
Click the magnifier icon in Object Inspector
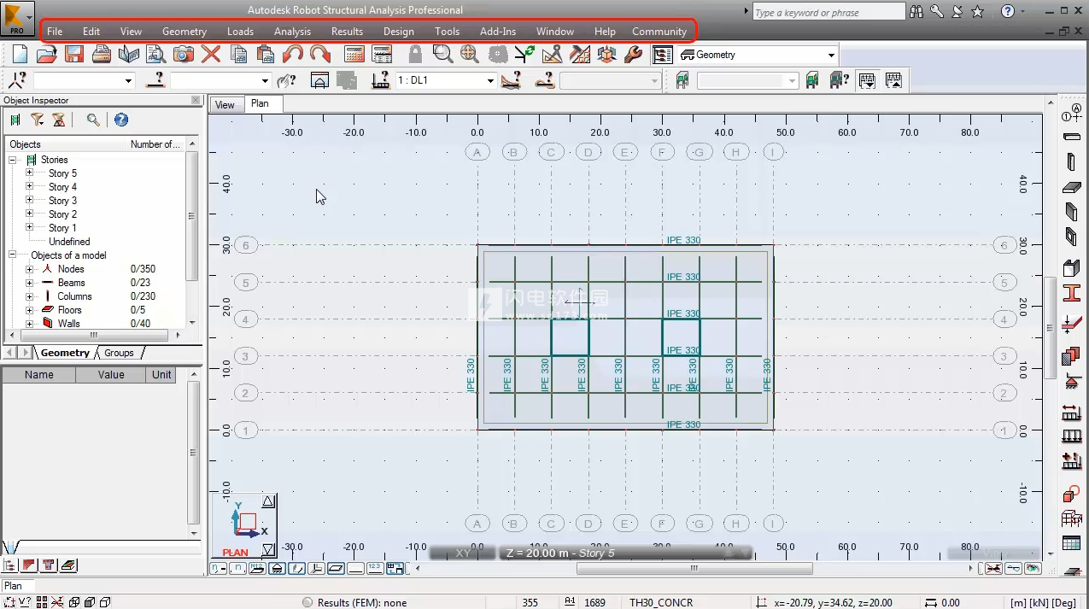coord(92,120)
